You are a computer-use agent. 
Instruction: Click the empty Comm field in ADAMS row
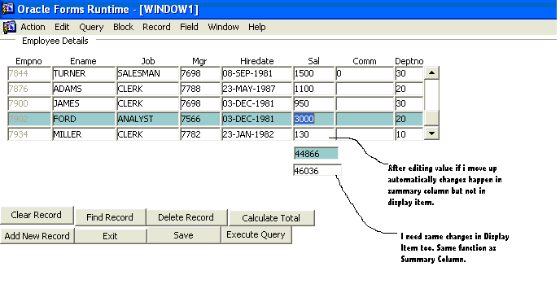(365, 89)
